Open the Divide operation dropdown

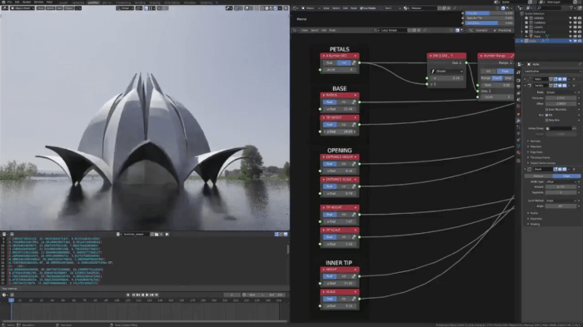pyautogui.click(x=447, y=71)
